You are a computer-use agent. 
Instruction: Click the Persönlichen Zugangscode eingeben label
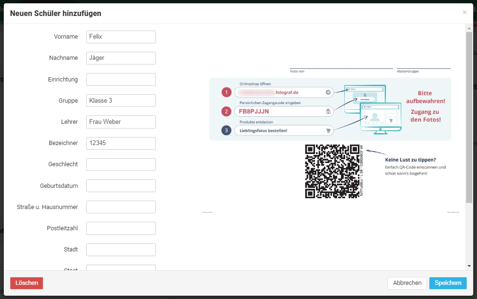pyautogui.click(x=270, y=103)
